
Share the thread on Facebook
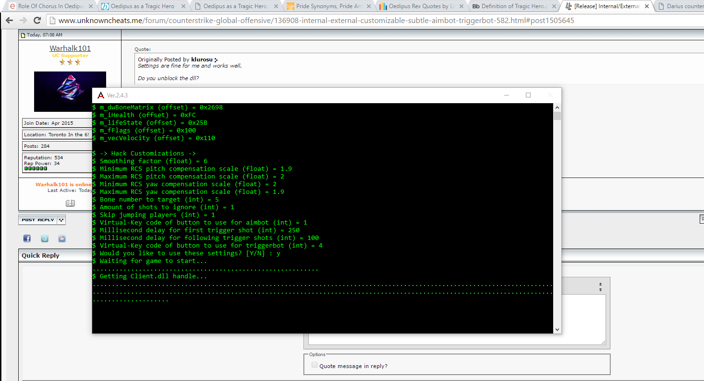(x=27, y=238)
